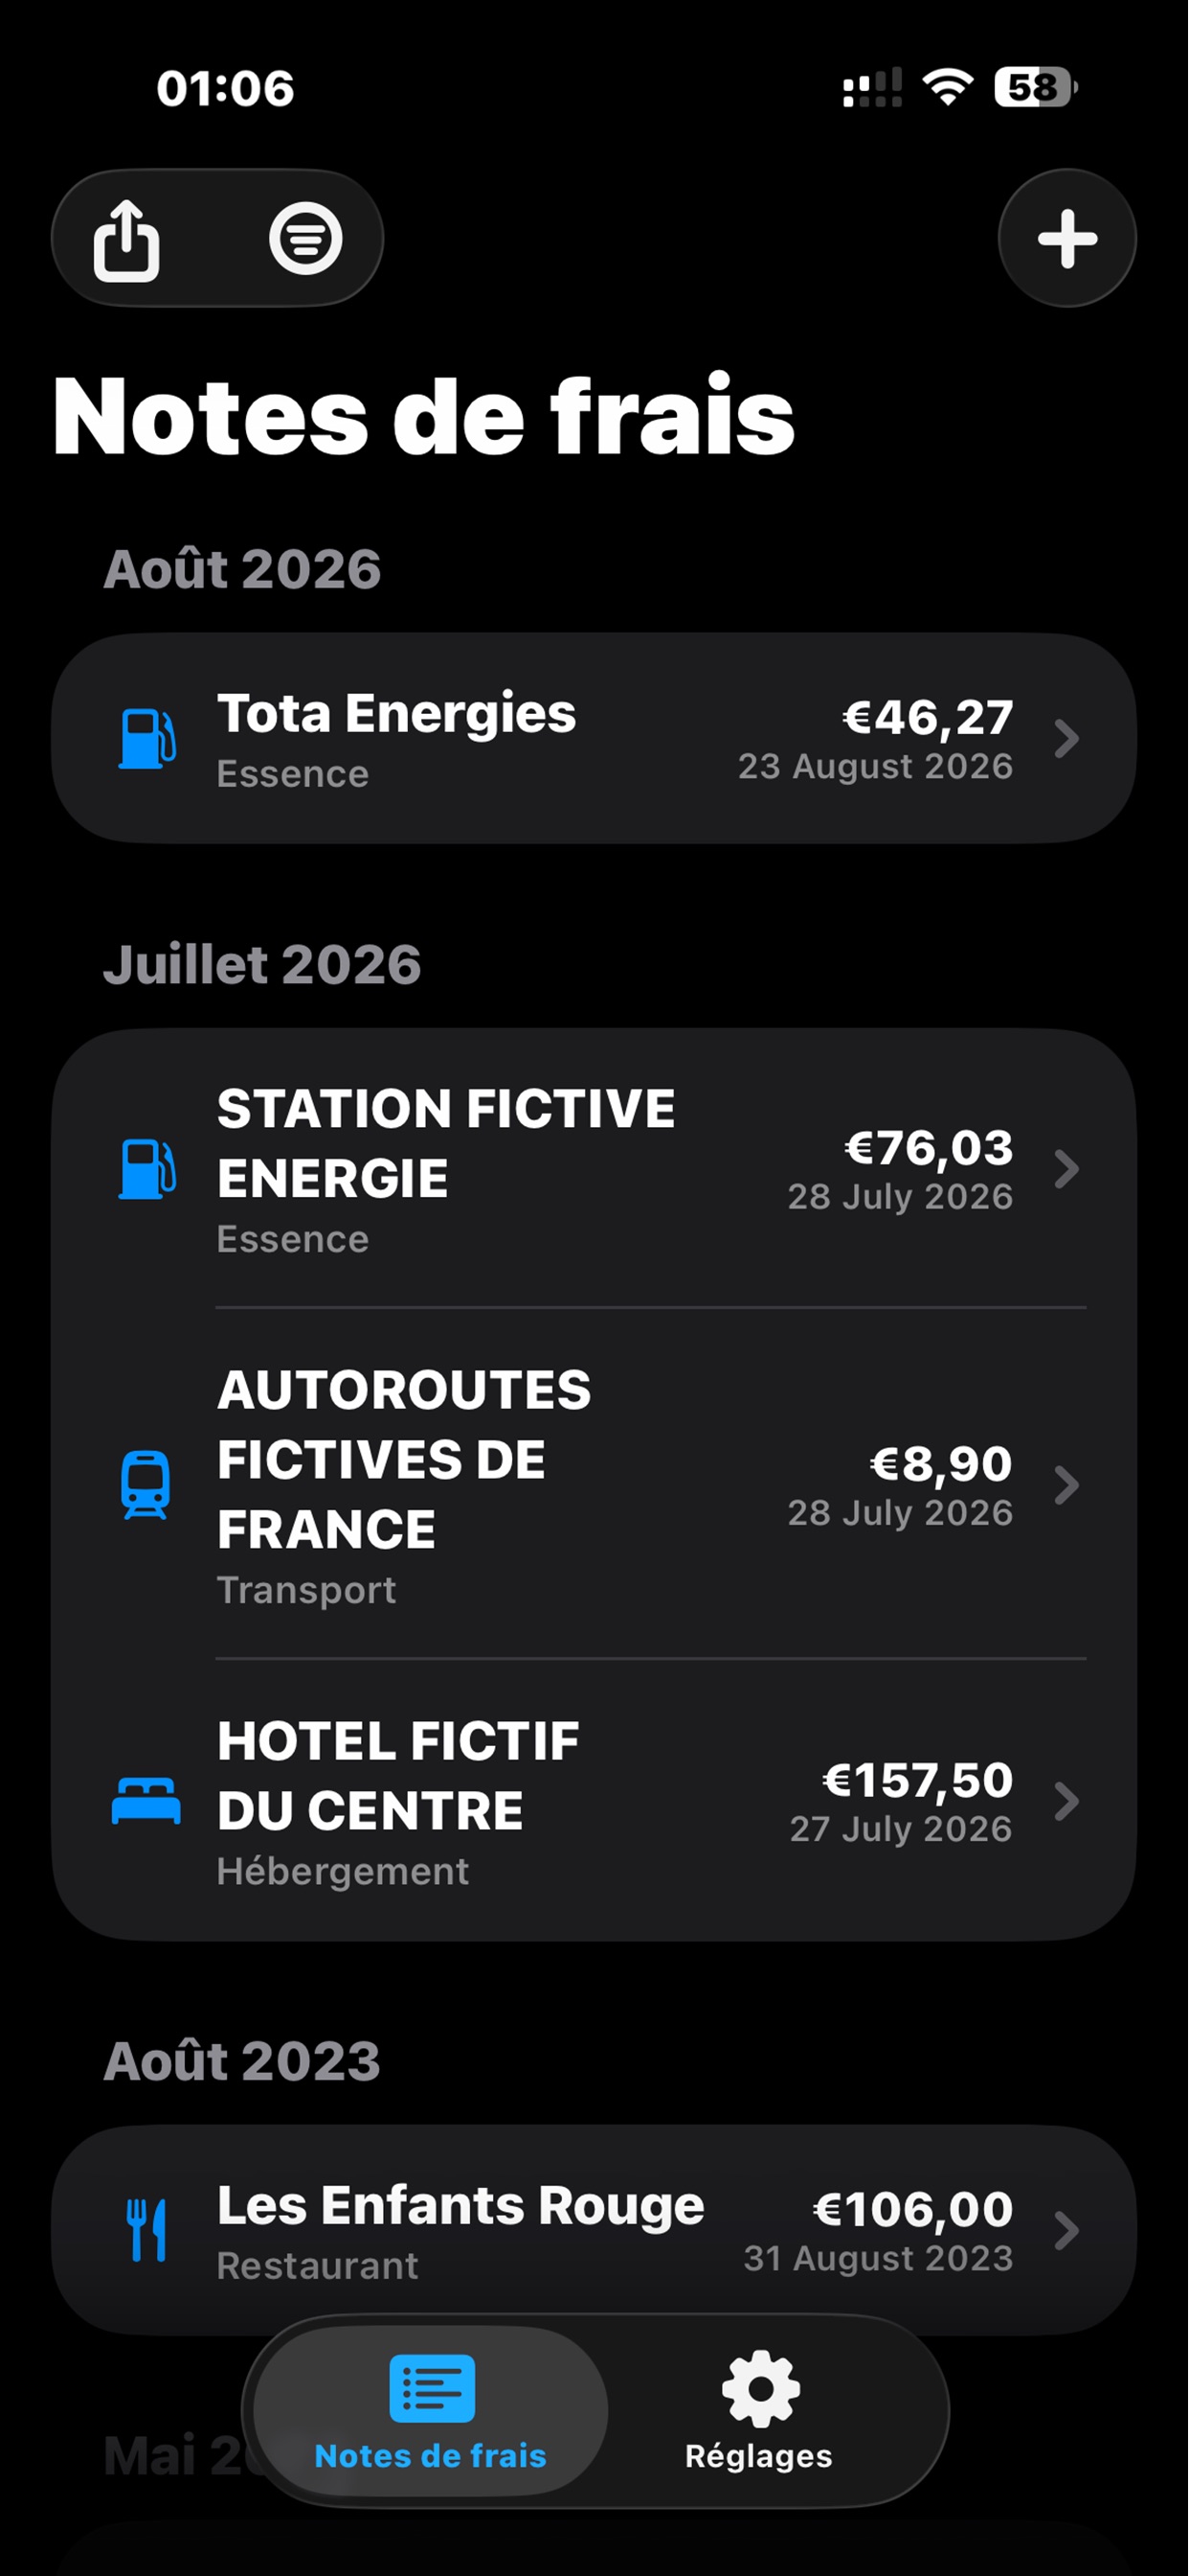Tap the bed icon for Hotel Fictif

point(146,1801)
